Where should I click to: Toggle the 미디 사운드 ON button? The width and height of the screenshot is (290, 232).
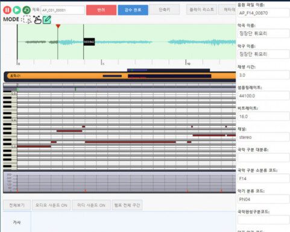91,205
